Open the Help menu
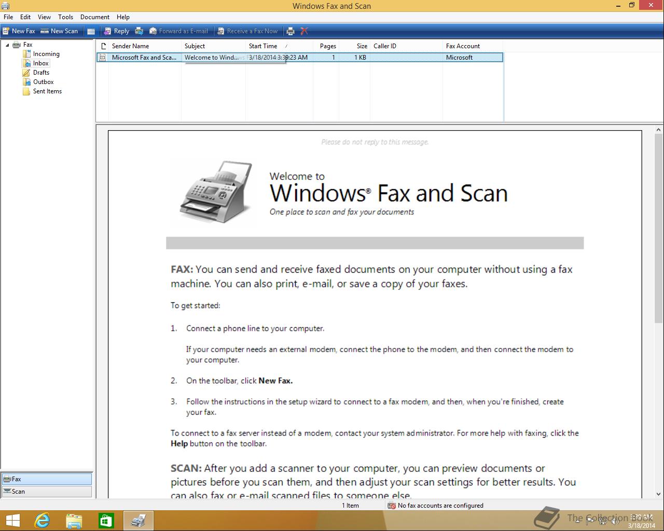The image size is (664, 531). tap(123, 17)
